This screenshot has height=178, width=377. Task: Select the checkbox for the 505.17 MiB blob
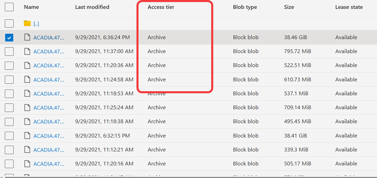tap(9, 164)
